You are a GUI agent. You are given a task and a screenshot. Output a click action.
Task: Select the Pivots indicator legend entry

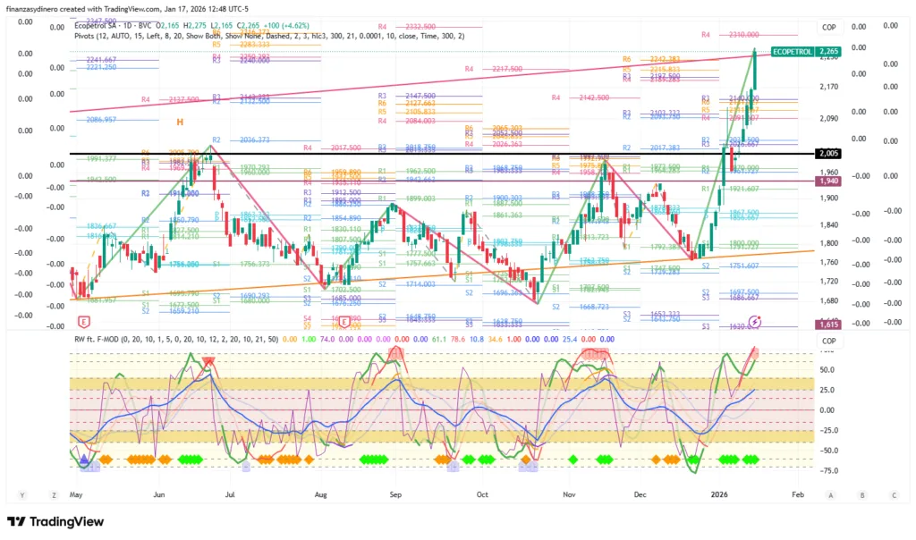pos(89,36)
